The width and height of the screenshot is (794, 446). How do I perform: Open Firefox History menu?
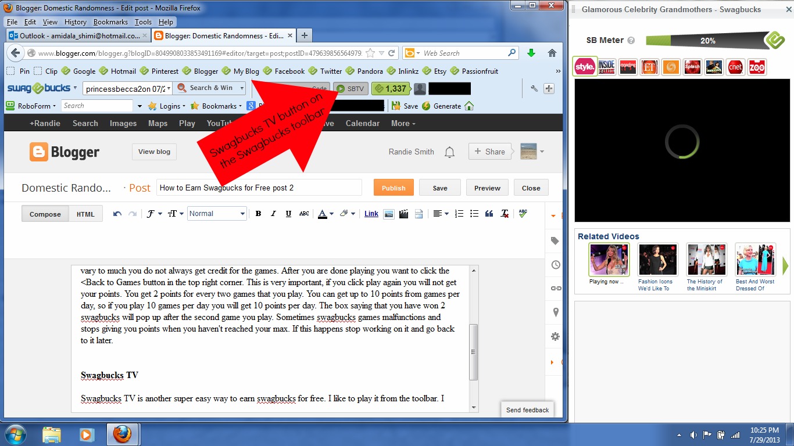point(76,22)
